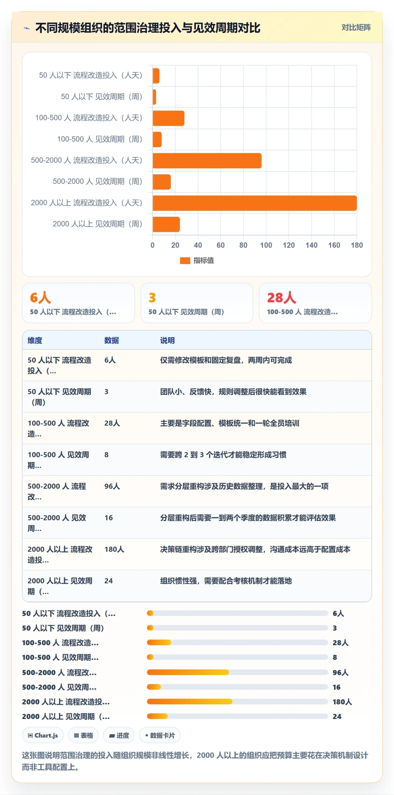Click the 对比矩阵 label in header
The height and width of the screenshot is (795, 394).
tap(356, 27)
